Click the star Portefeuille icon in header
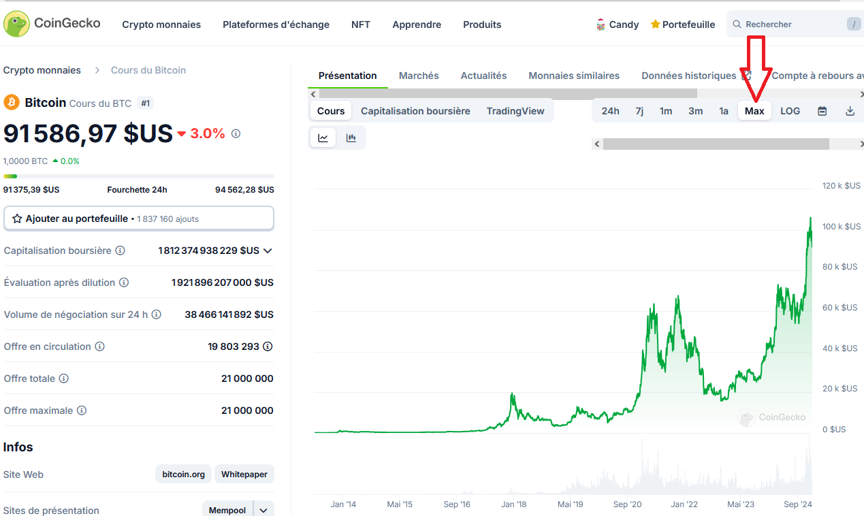Screen dimensions: 864x516 (x=655, y=25)
